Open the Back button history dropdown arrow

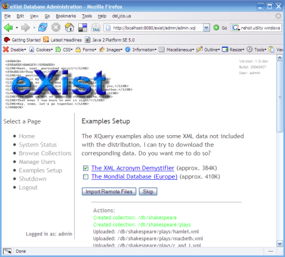pyautogui.click(x=17, y=27)
